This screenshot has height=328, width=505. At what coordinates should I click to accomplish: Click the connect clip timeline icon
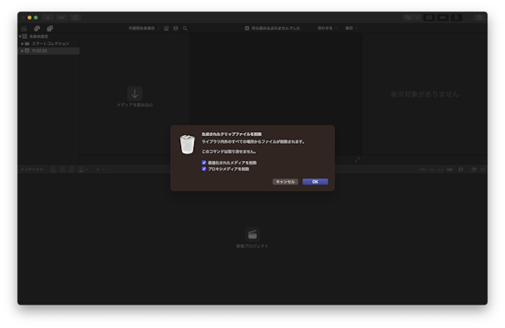coord(53,169)
